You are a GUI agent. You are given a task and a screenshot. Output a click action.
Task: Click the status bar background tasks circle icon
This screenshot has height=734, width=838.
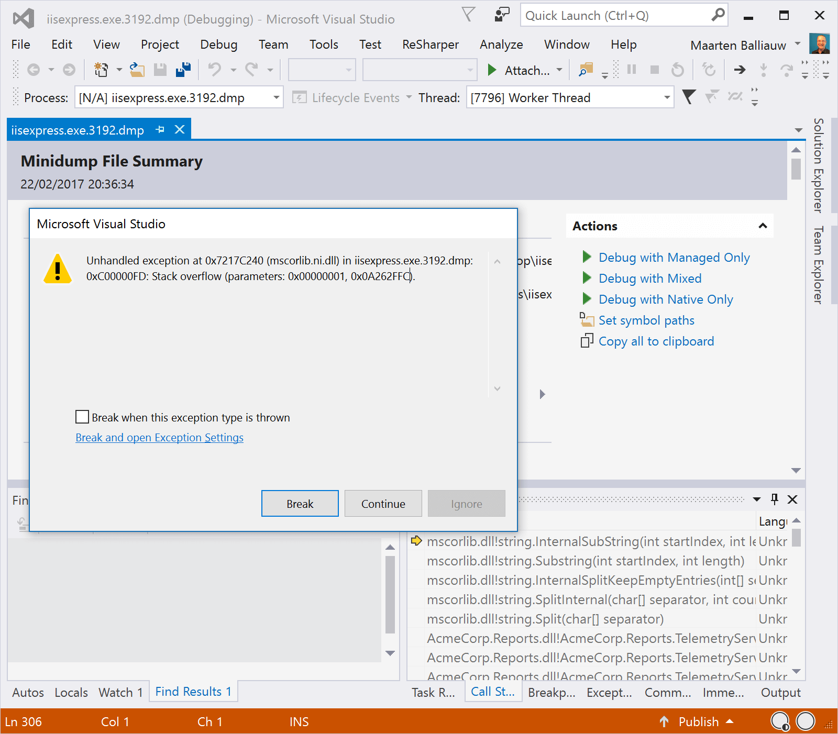[780, 721]
